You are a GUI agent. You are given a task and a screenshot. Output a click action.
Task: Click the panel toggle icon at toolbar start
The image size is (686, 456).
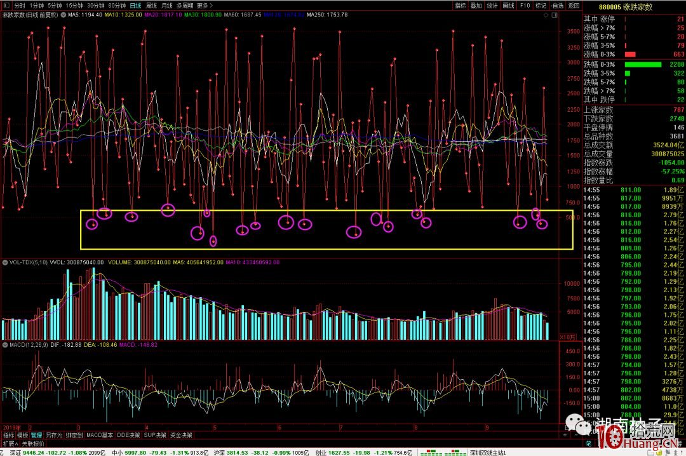[x=6, y=5]
